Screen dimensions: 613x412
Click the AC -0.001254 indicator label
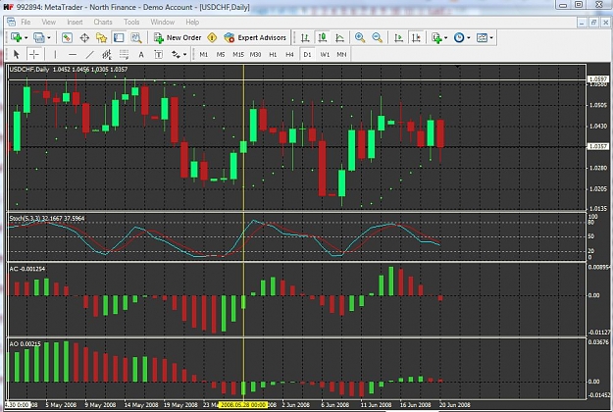point(27,269)
